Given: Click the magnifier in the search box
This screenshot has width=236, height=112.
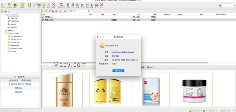Looking at the screenshot, I should (x=89, y=11).
